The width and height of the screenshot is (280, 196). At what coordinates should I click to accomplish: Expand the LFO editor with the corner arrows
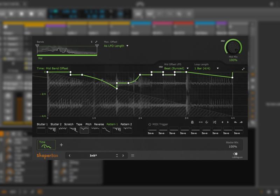243,69
